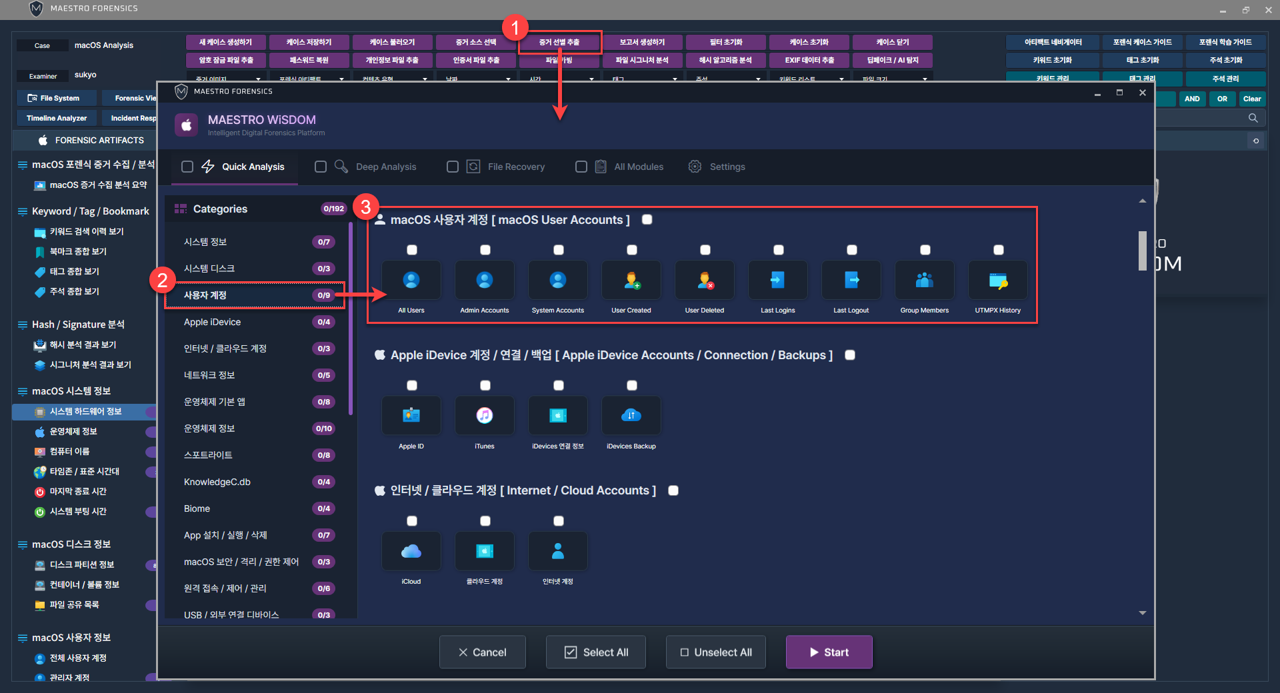Enable the Admin Accounts checkbox
The width and height of the screenshot is (1280, 693).
(x=485, y=250)
